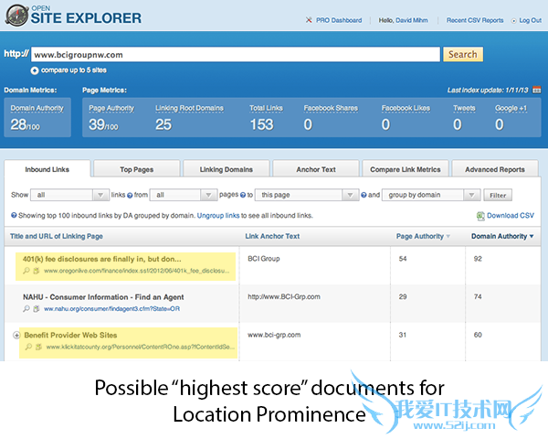Click the magnifier icon under the oregonlive link
Viewport: 548px width, 439px height.
click(x=26, y=271)
